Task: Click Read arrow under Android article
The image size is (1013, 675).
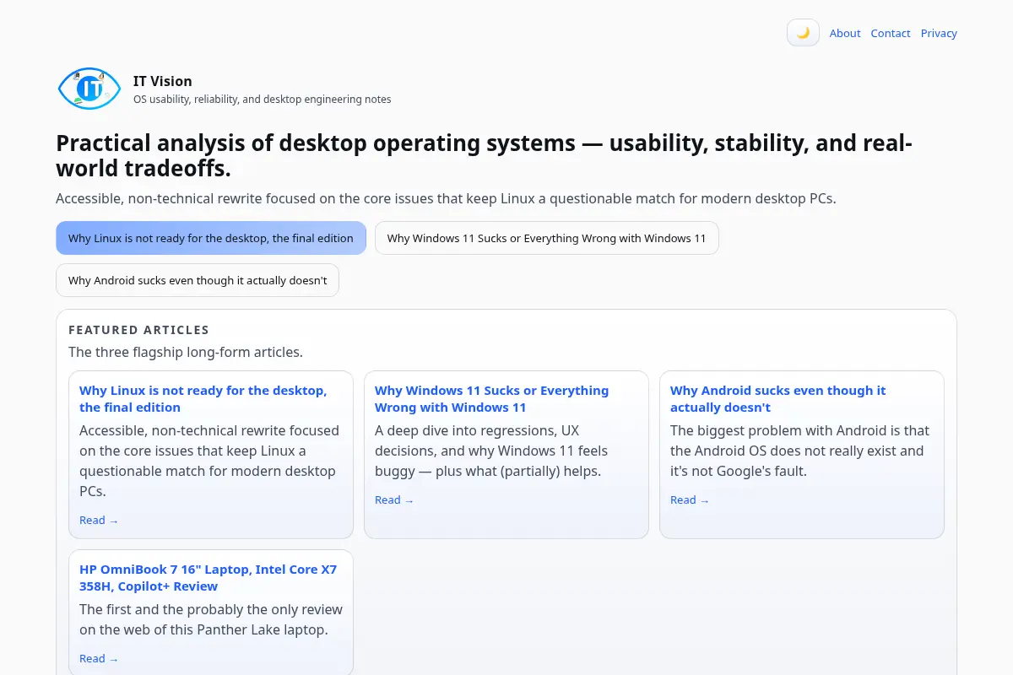Action: pyautogui.click(x=690, y=500)
